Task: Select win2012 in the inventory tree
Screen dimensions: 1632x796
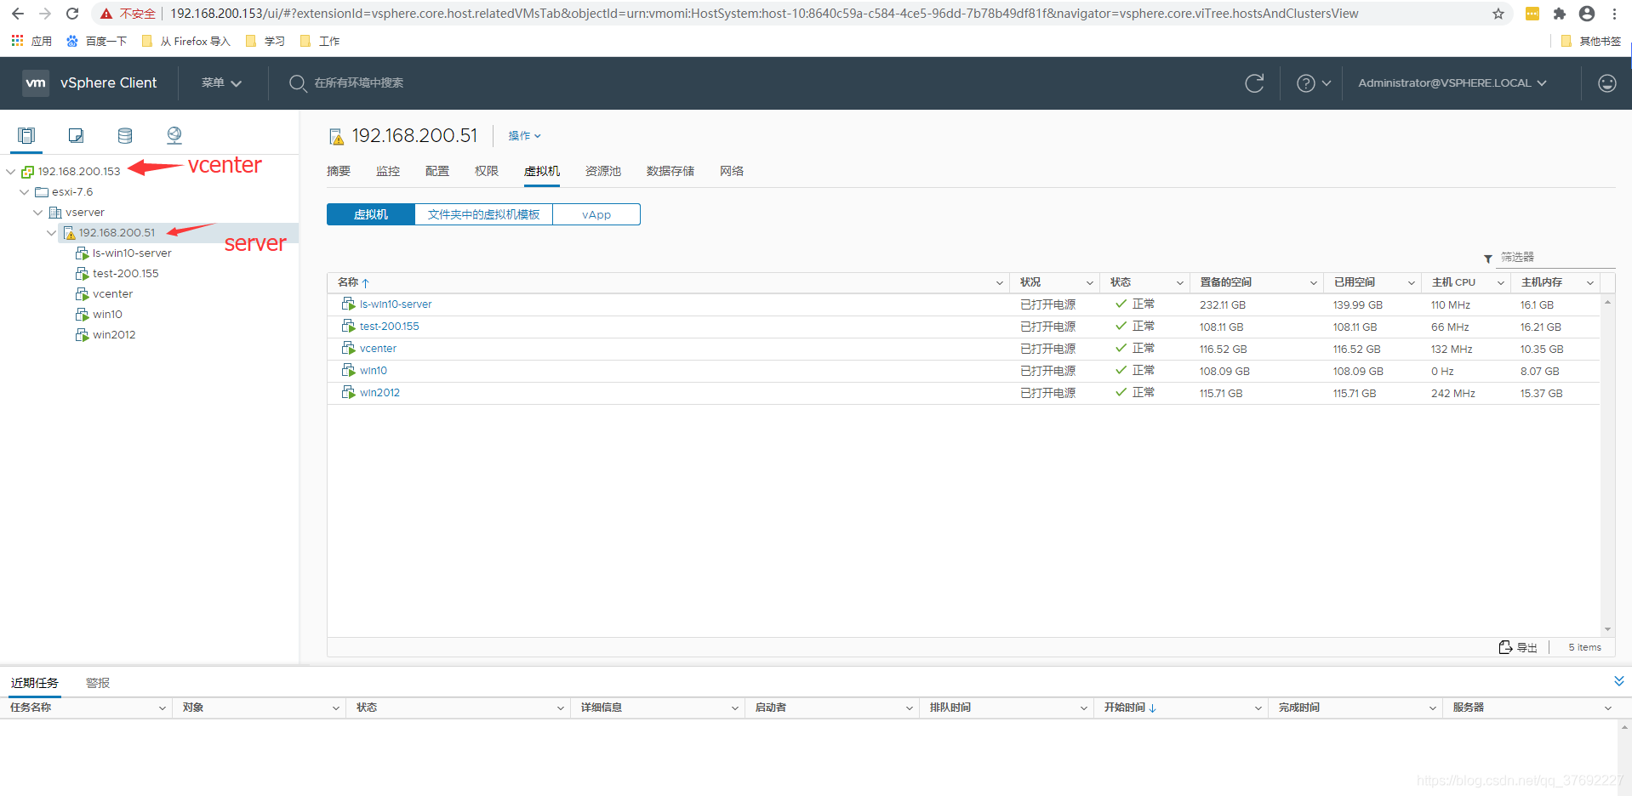Action: (114, 334)
